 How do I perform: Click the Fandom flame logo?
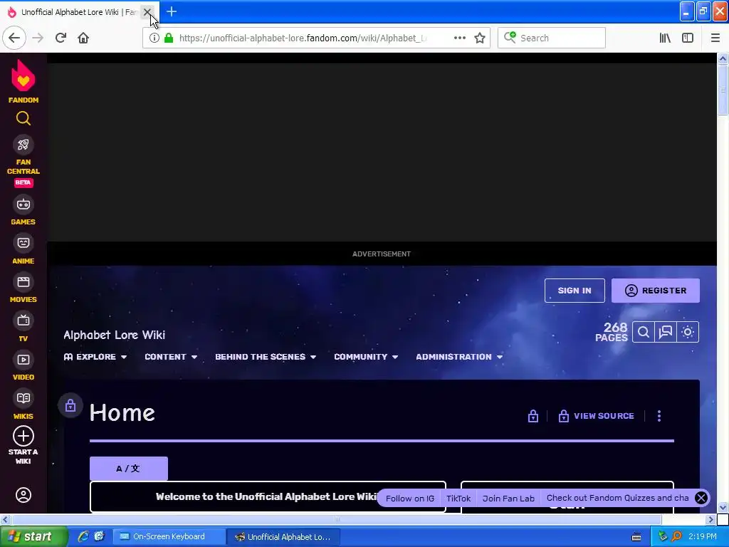(23, 77)
